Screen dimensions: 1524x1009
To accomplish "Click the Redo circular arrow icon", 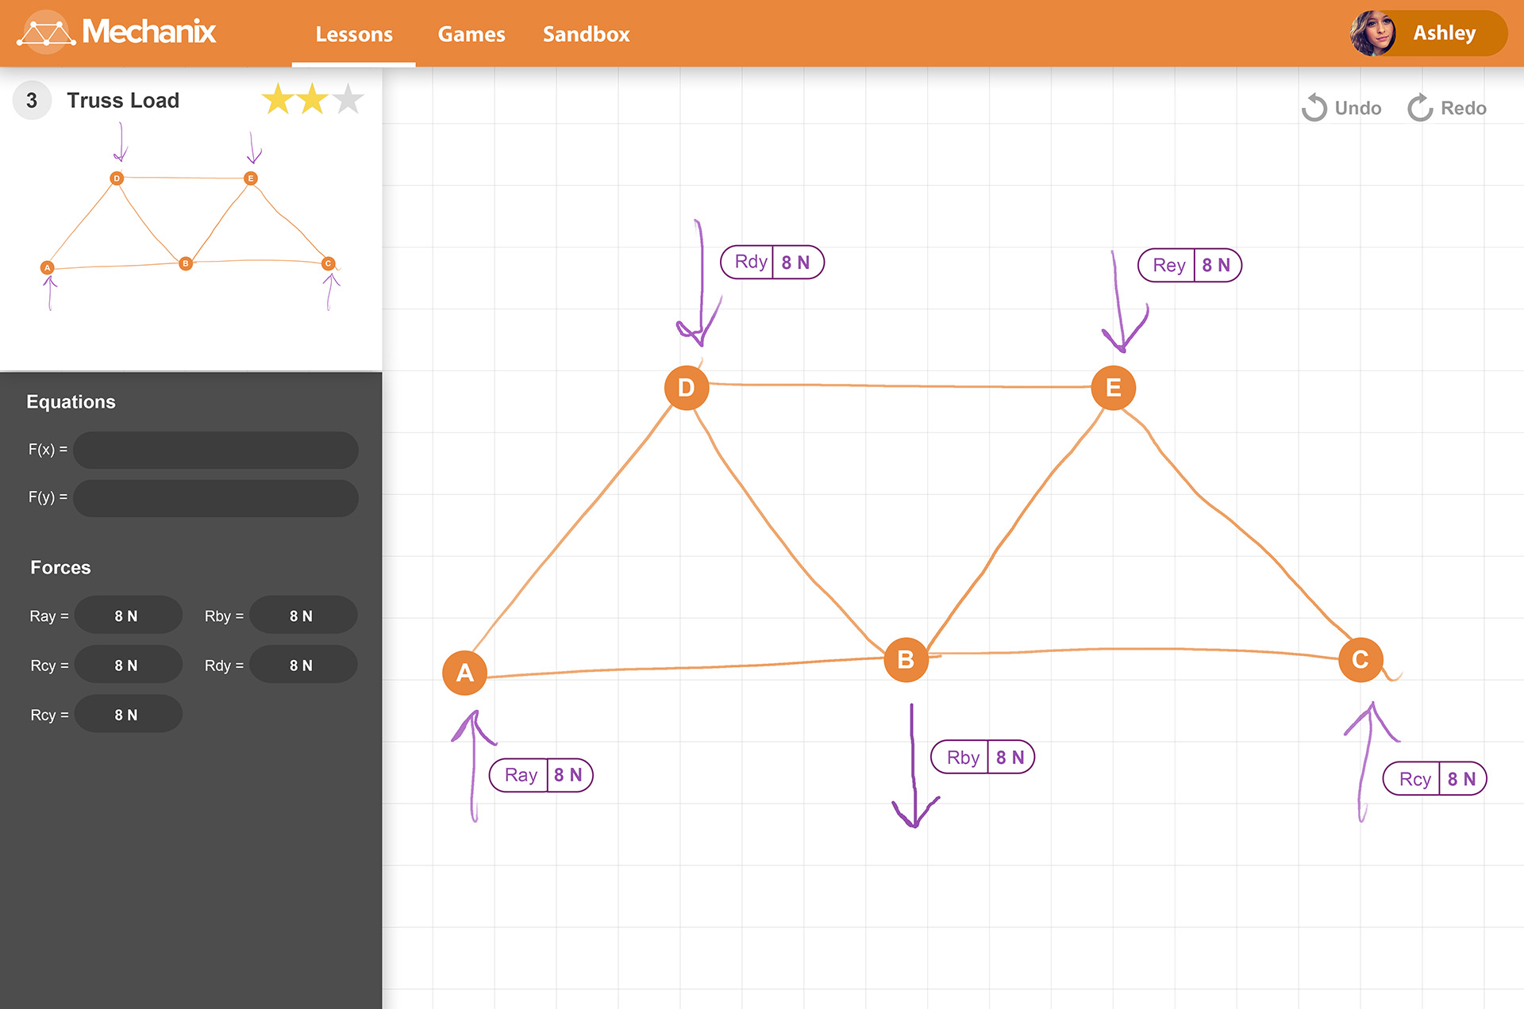I will [x=1420, y=108].
